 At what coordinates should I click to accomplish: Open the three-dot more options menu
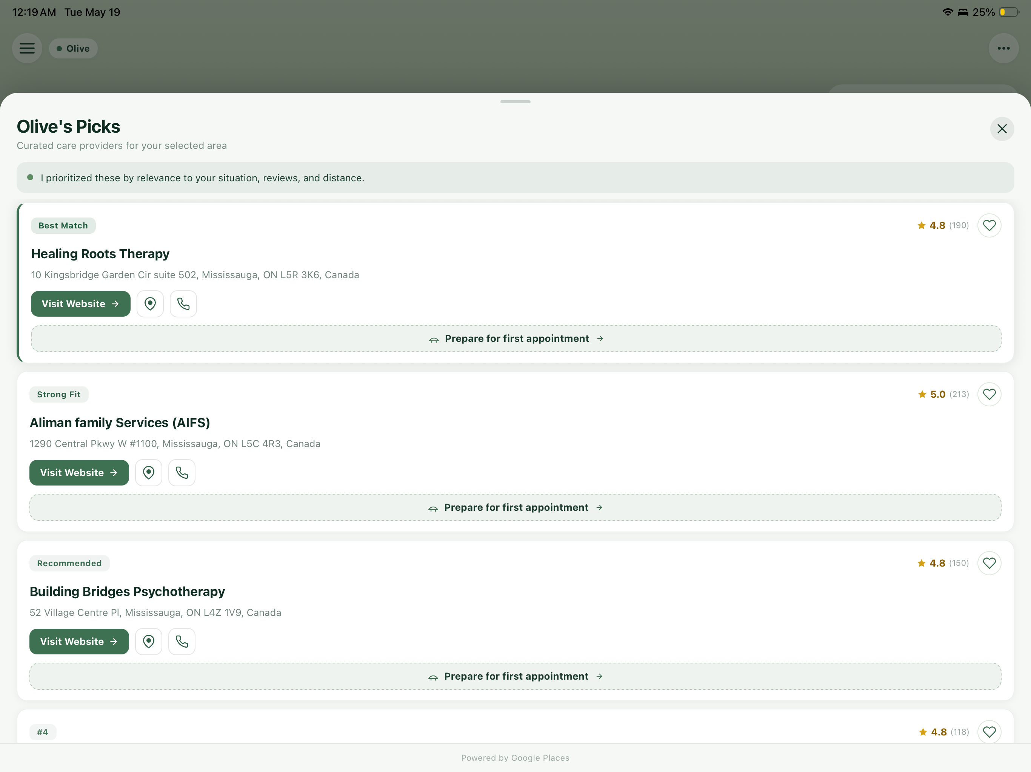pyautogui.click(x=1003, y=48)
